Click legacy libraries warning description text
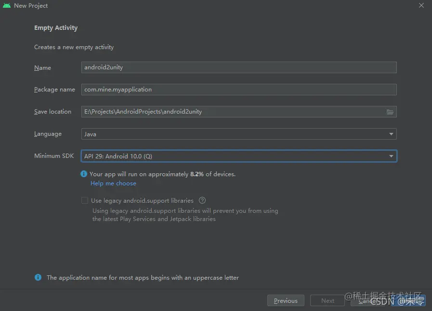Image resolution: width=432 pixels, height=311 pixels. (x=185, y=215)
